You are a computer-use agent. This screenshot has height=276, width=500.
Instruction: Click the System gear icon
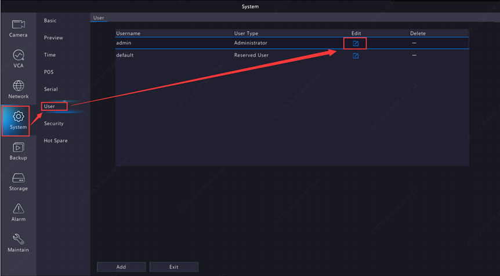click(x=18, y=117)
